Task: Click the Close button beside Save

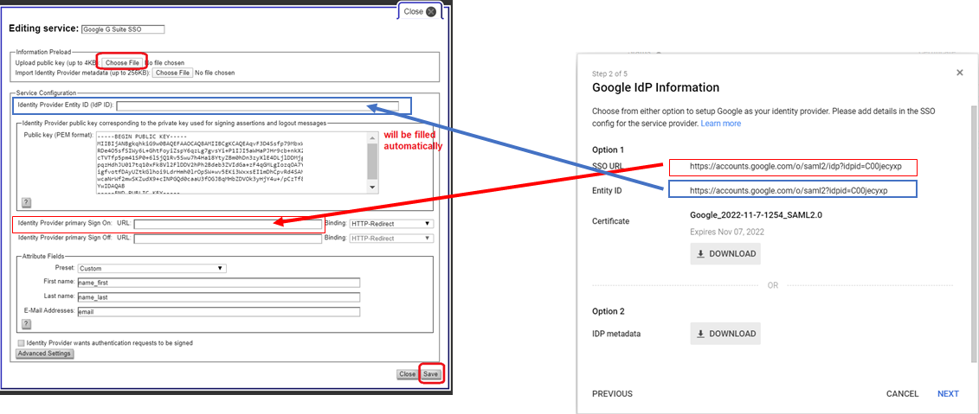Action: tap(408, 374)
